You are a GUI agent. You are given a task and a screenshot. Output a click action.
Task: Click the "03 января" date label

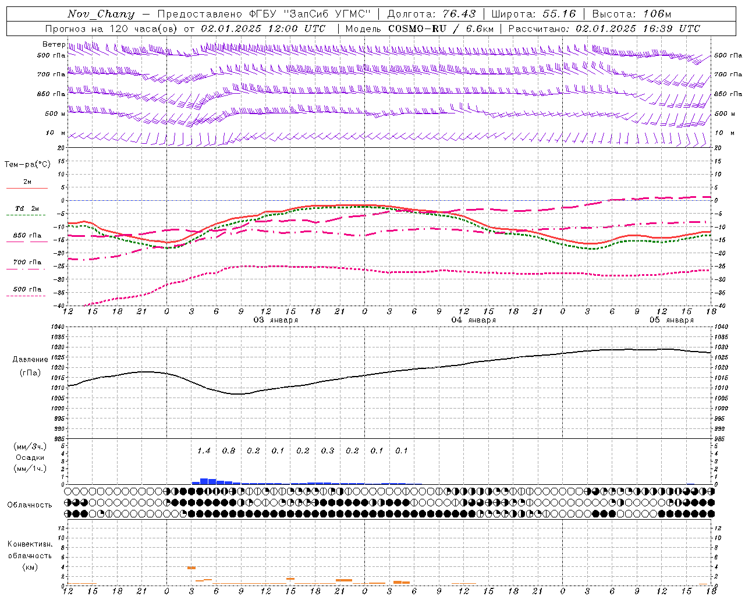coord(276,320)
